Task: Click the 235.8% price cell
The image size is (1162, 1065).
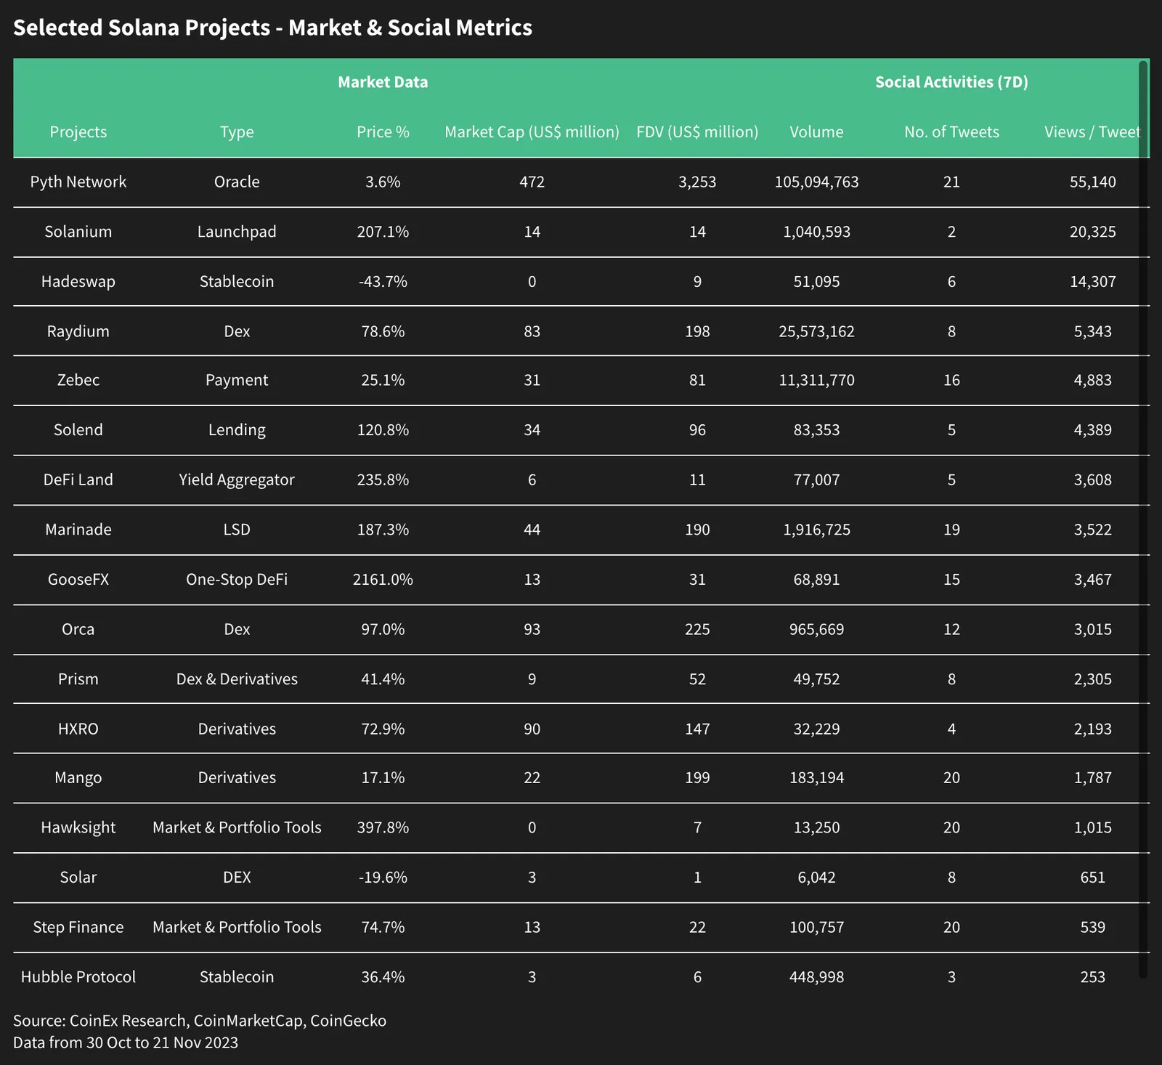Action: pyautogui.click(x=383, y=479)
